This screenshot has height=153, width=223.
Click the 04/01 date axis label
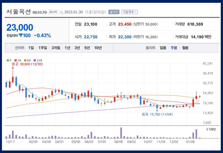click(59, 142)
